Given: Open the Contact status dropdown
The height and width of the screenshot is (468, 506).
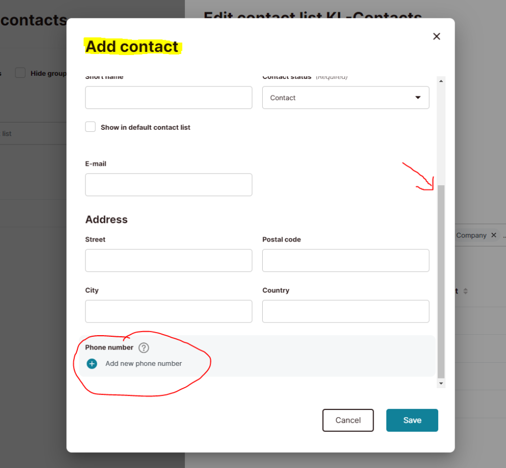Looking at the screenshot, I should pos(346,97).
